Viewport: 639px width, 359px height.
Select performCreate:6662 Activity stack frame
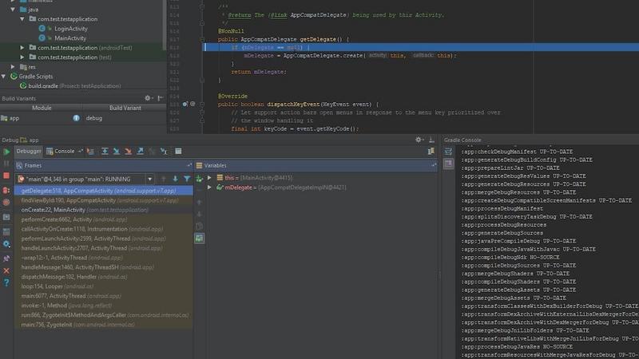(x=104, y=219)
